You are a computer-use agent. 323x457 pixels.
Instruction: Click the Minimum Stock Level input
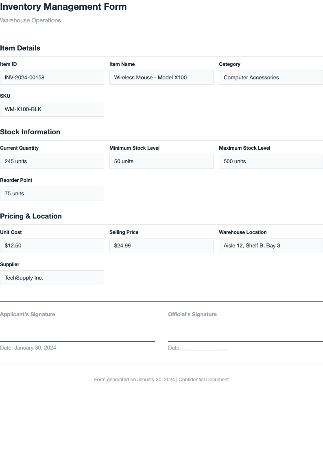pos(161,161)
